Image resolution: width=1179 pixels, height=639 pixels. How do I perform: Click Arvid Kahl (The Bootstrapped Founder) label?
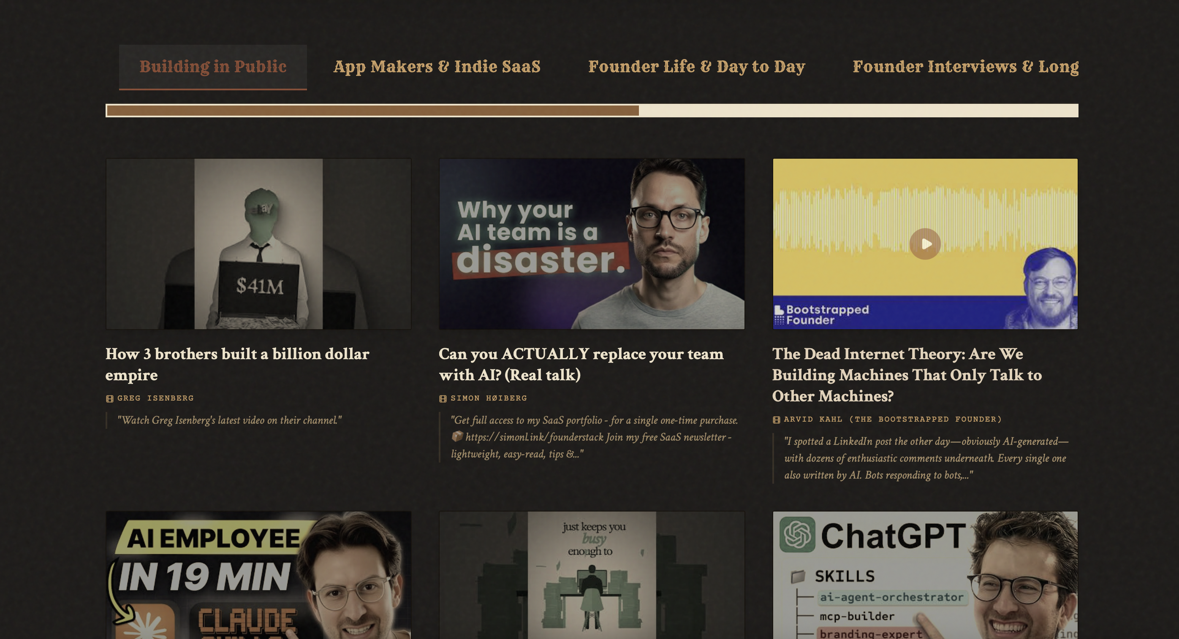click(893, 419)
